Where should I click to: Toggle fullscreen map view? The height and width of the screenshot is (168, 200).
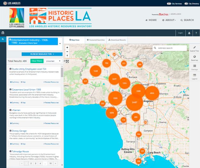pos(67,61)
